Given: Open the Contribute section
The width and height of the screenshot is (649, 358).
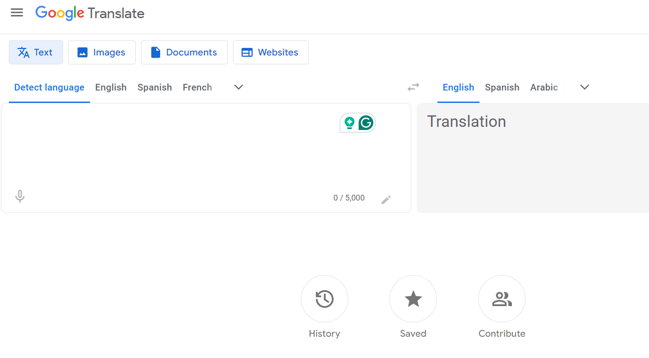Looking at the screenshot, I should click(x=502, y=299).
